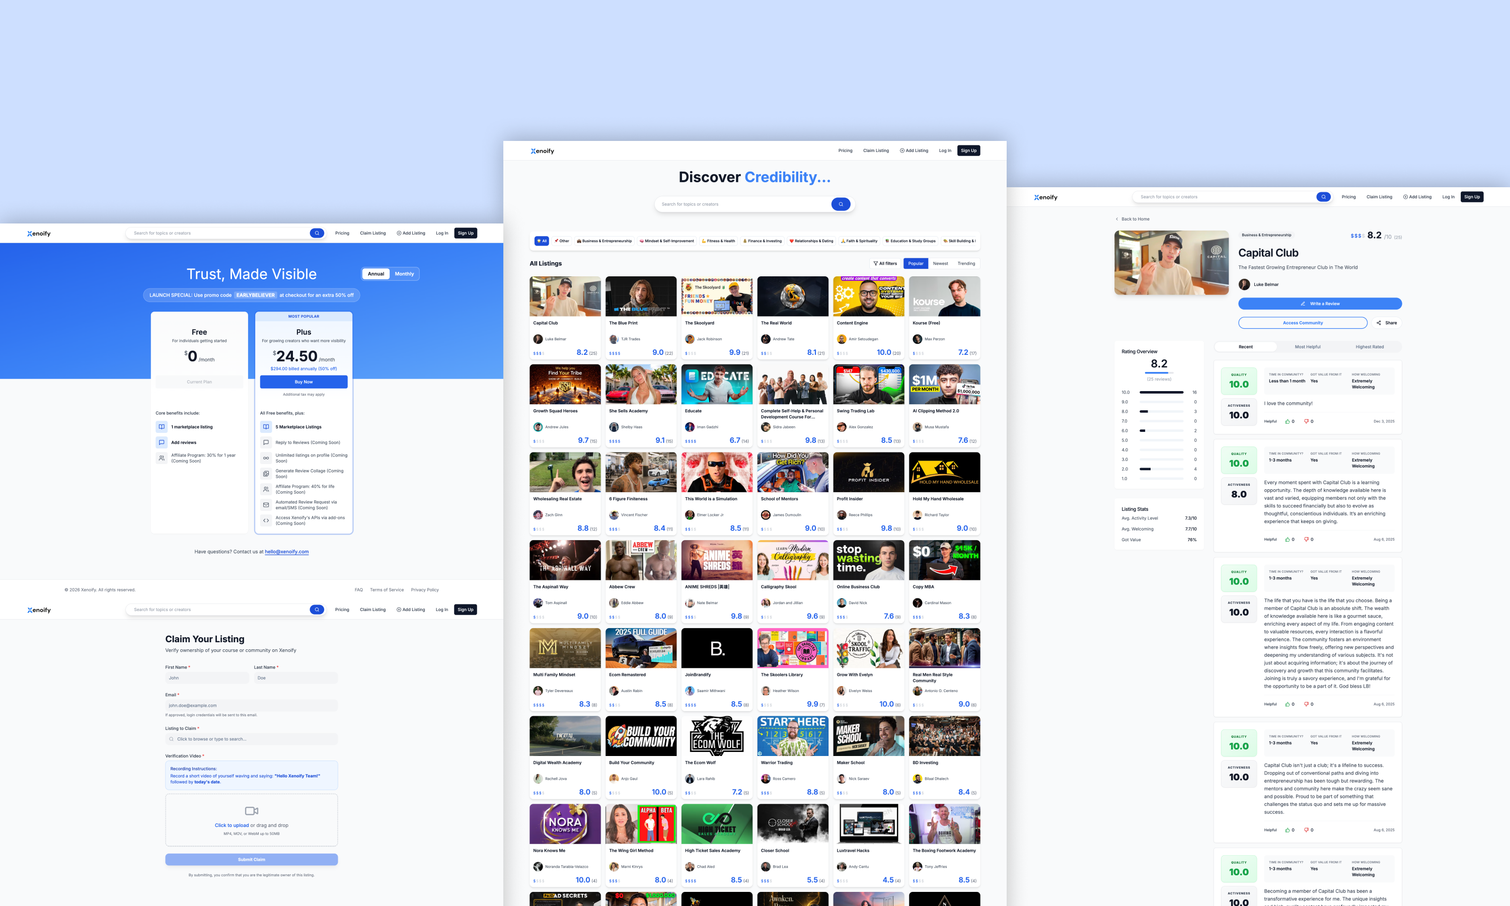Select the Other category chip
The width and height of the screenshot is (1510, 906).
(562, 241)
